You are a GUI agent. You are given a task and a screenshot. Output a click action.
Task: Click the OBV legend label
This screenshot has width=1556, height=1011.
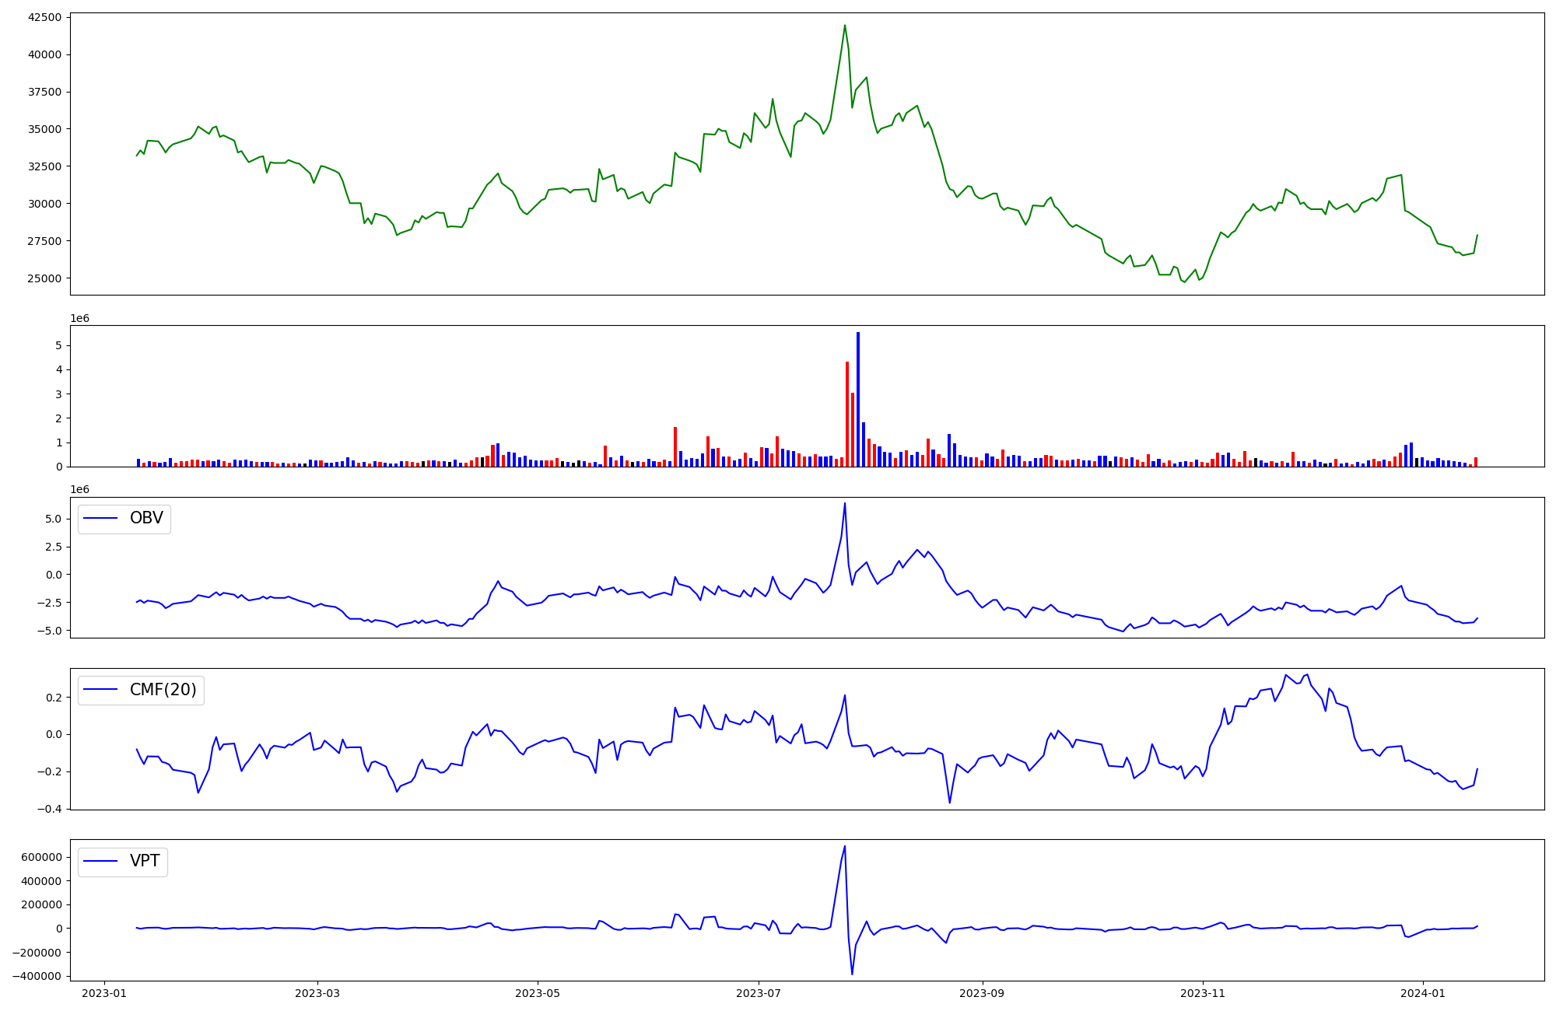(146, 519)
